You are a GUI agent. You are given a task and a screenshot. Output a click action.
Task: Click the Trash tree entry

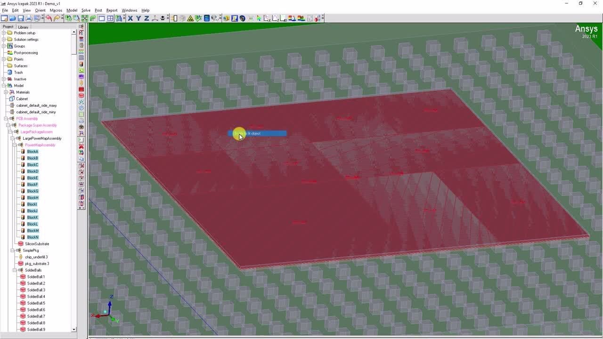[x=18, y=73]
